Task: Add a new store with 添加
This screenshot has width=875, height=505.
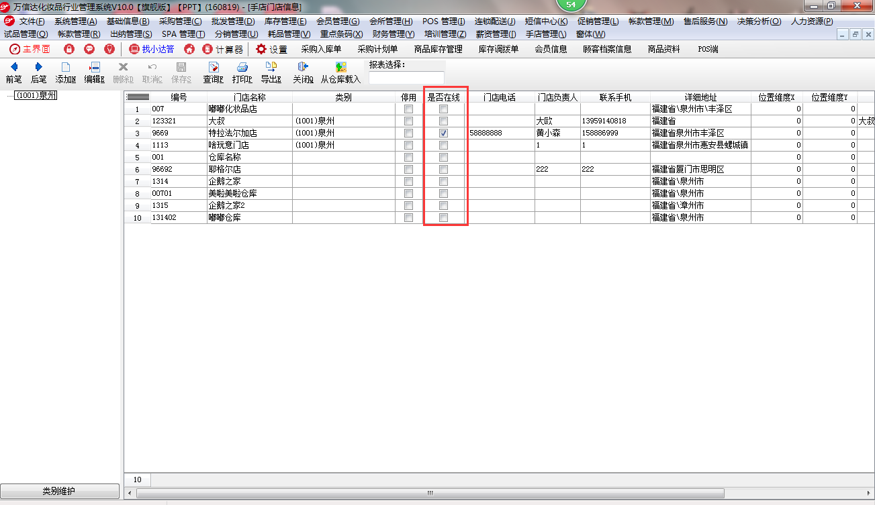Action: tap(65, 73)
